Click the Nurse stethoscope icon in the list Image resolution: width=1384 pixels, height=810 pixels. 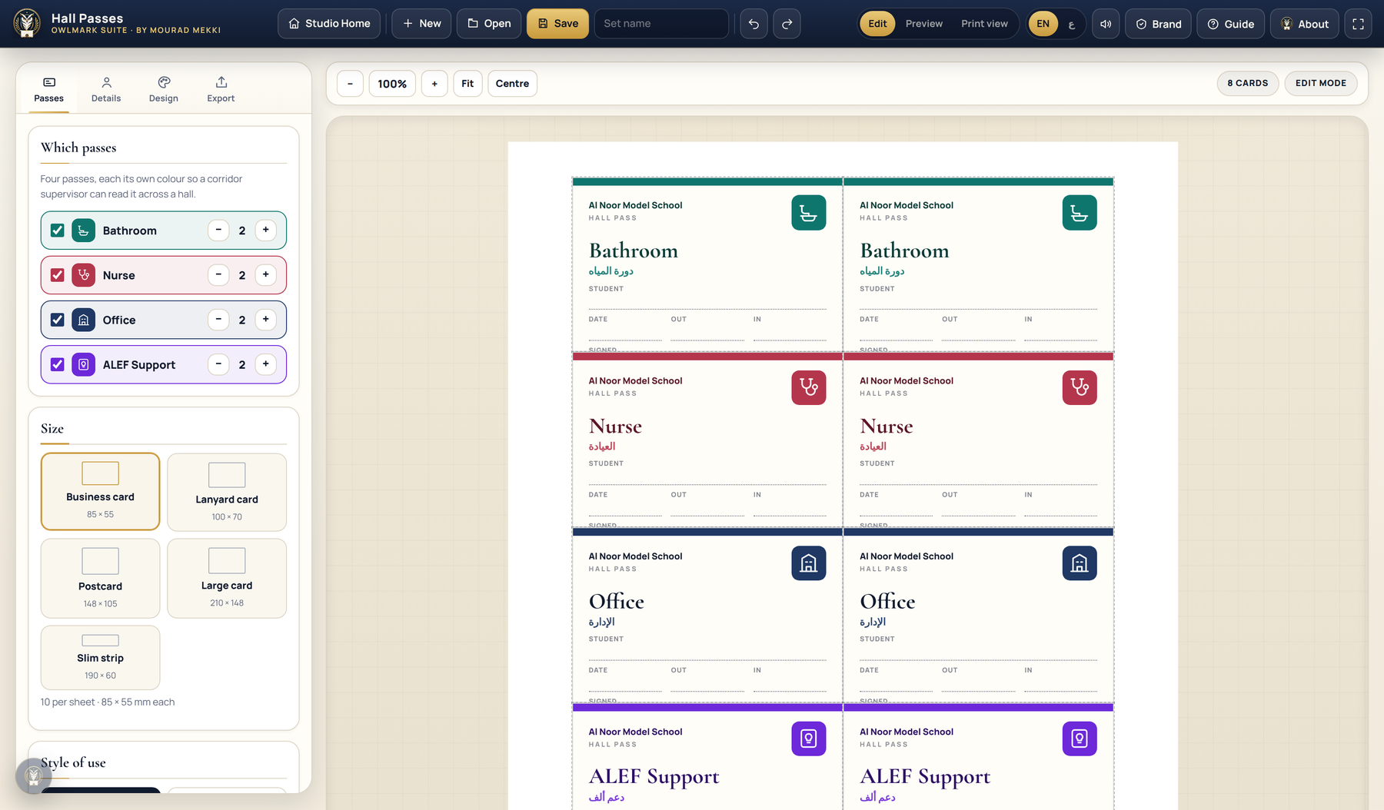coord(83,275)
